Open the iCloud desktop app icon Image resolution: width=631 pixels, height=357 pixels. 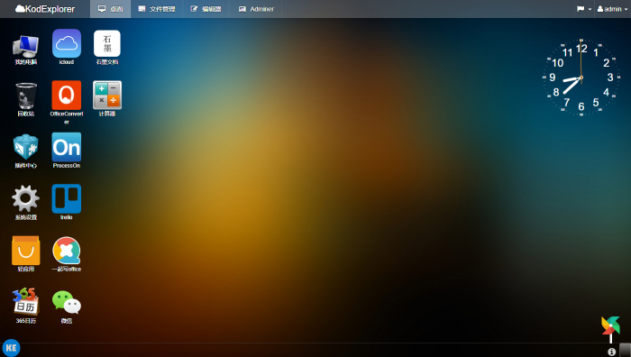tap(67, 44)
